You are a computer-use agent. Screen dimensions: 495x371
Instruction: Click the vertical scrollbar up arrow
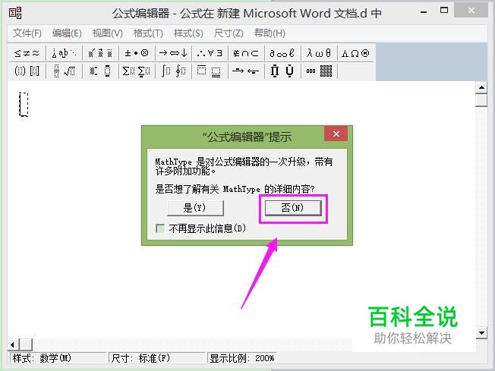tap(481, 87)
